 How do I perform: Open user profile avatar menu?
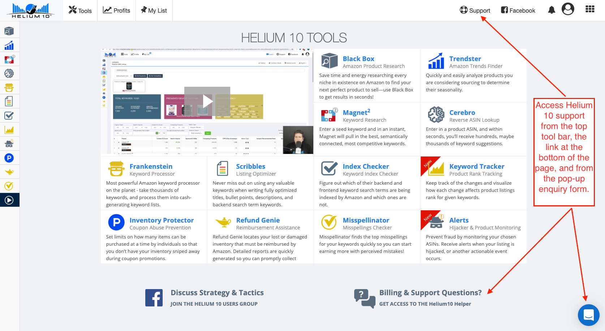[x=568, y=9]
